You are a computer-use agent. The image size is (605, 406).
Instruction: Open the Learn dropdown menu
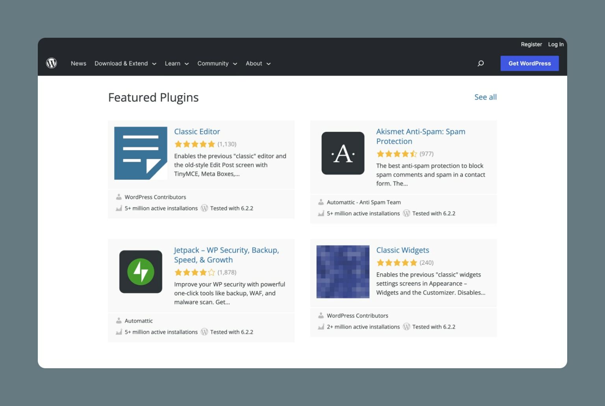[176, 63]
